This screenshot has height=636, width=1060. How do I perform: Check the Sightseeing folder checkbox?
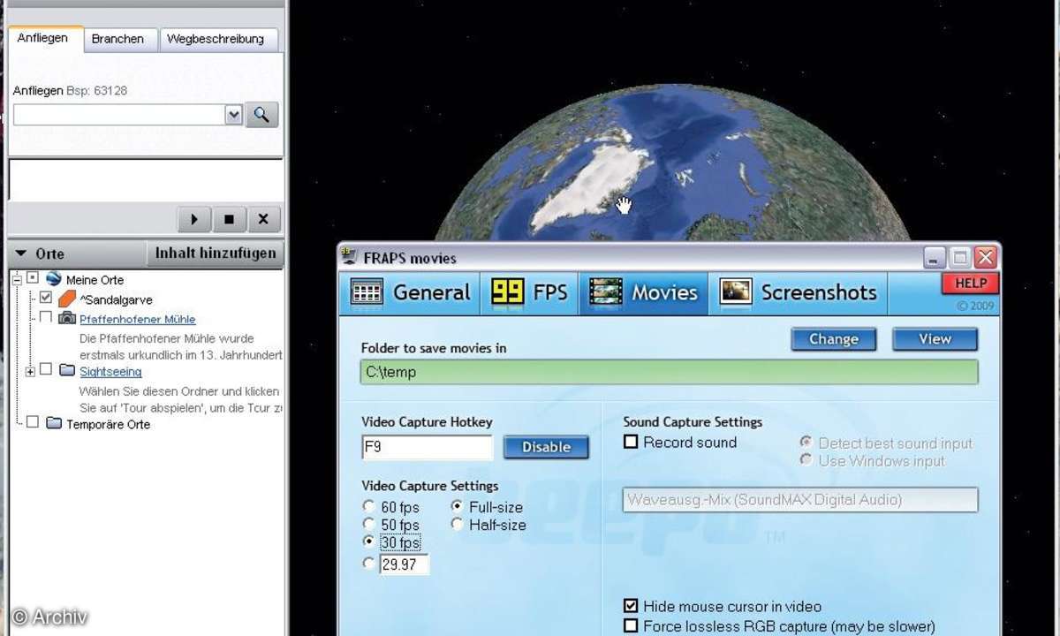click(46, 370)
